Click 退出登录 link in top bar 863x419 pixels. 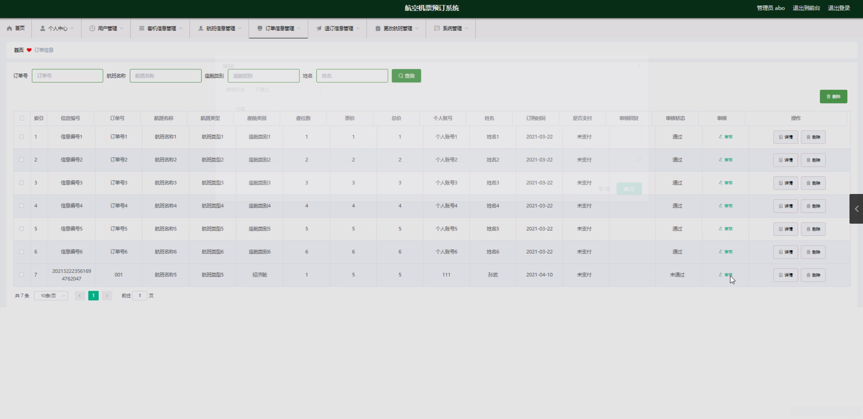tap(839, 8)
